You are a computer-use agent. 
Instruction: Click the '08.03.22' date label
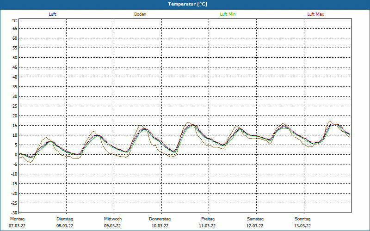click(x=65, y=226)
